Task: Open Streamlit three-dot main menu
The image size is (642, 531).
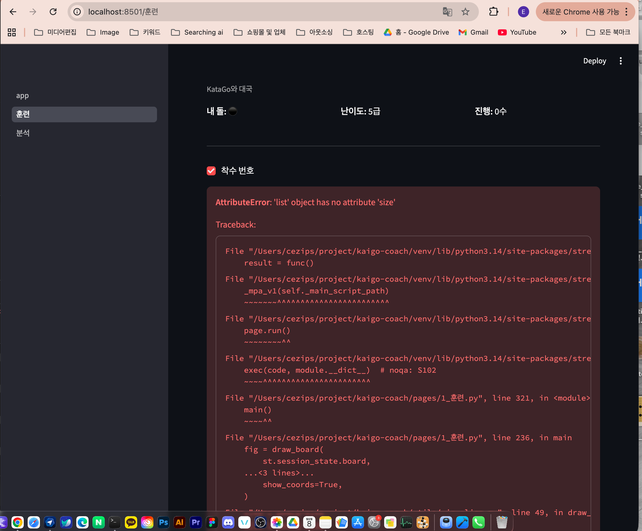Action: coord(620,61)
